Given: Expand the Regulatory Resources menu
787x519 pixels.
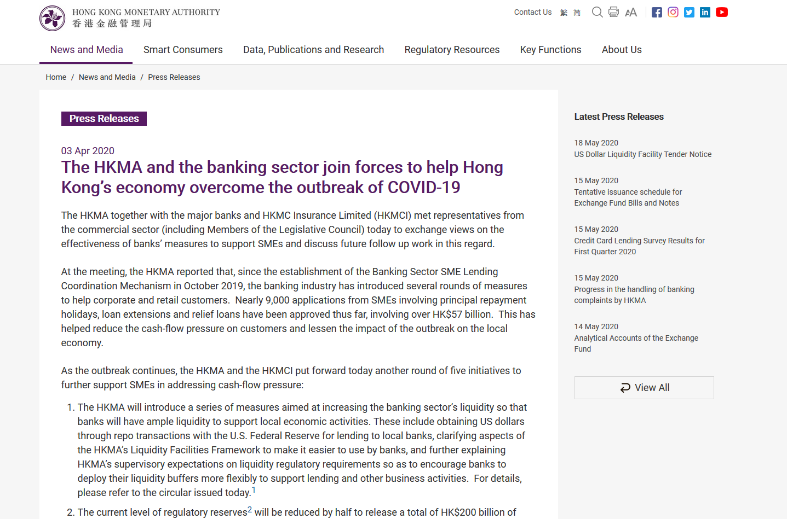Looking at the screenshot, I should [x=452, y=50].
